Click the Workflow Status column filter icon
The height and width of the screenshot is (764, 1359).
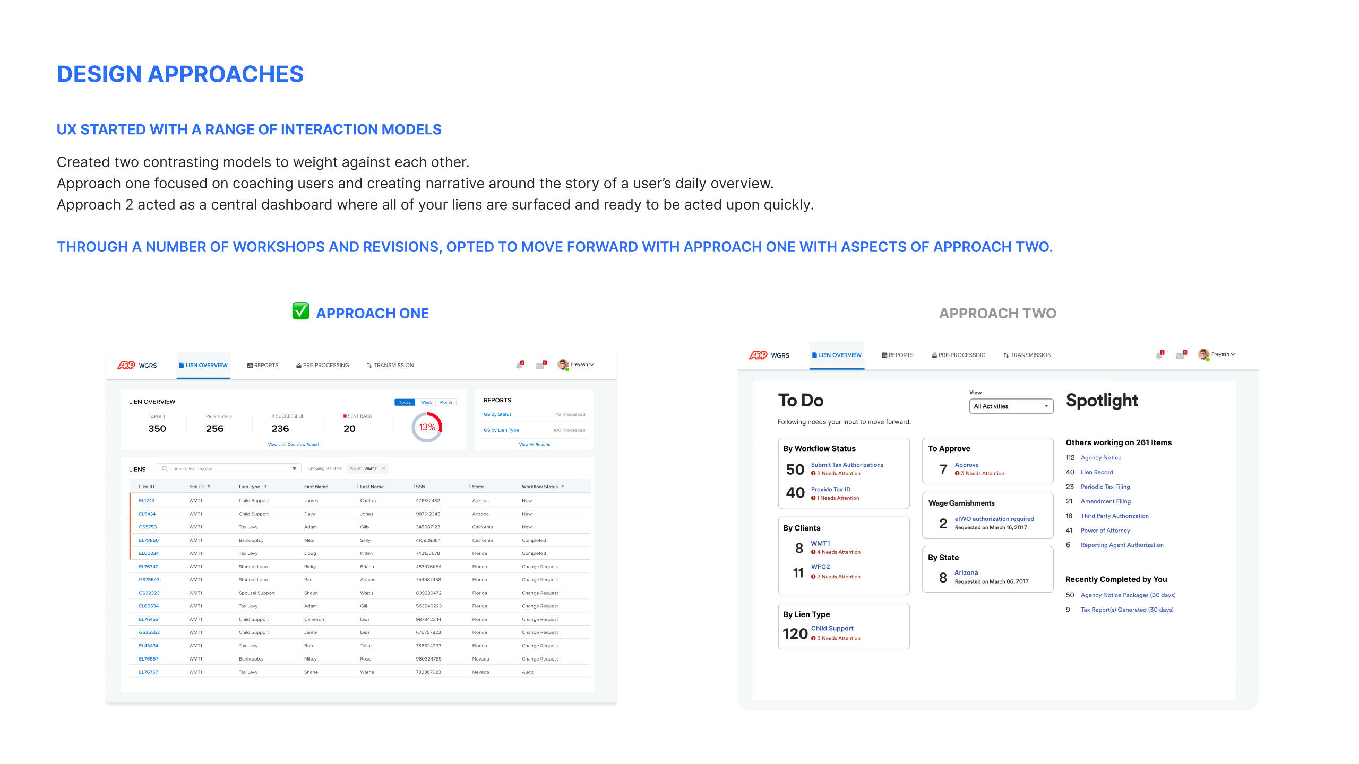point(563,487)
